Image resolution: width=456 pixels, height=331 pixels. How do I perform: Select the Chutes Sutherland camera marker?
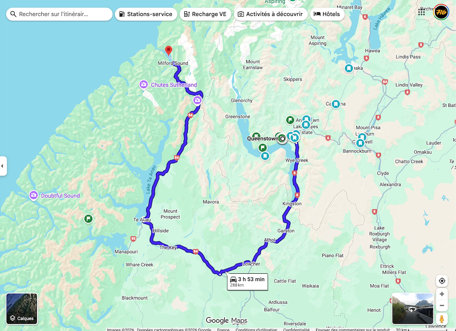point(144,85)
